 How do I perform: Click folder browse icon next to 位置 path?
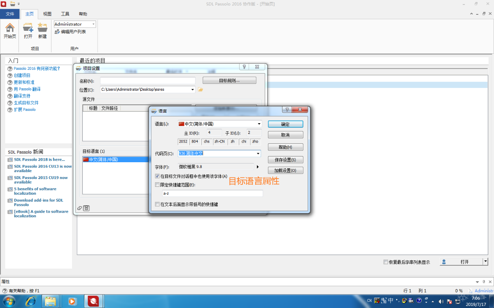point(200,90)
